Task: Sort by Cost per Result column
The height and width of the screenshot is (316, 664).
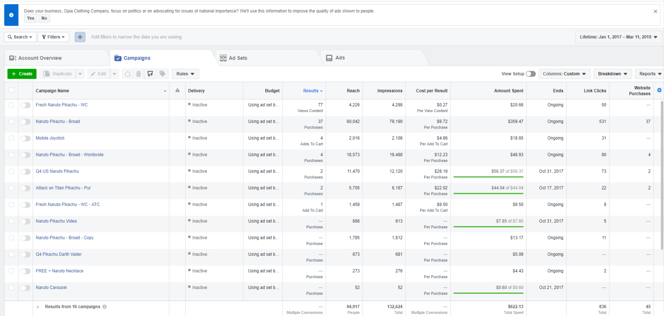Action: (428, 91)
